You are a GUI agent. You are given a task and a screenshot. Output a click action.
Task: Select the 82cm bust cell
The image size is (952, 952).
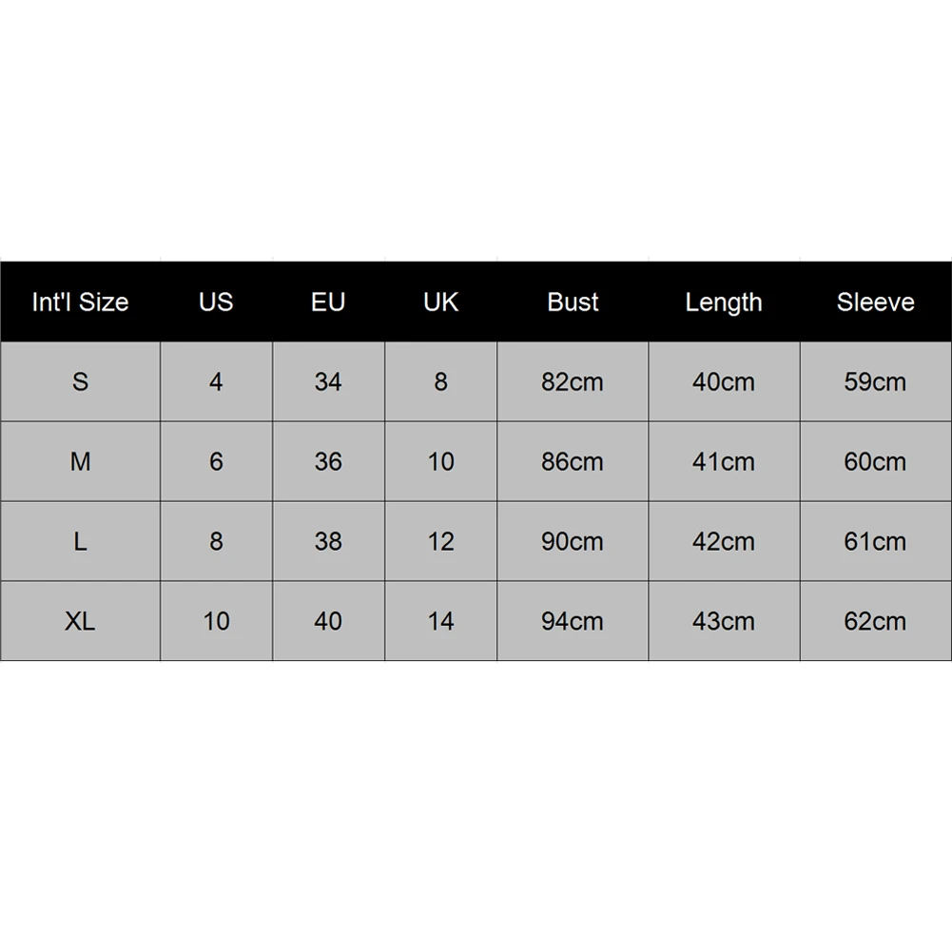click(573, 381)
